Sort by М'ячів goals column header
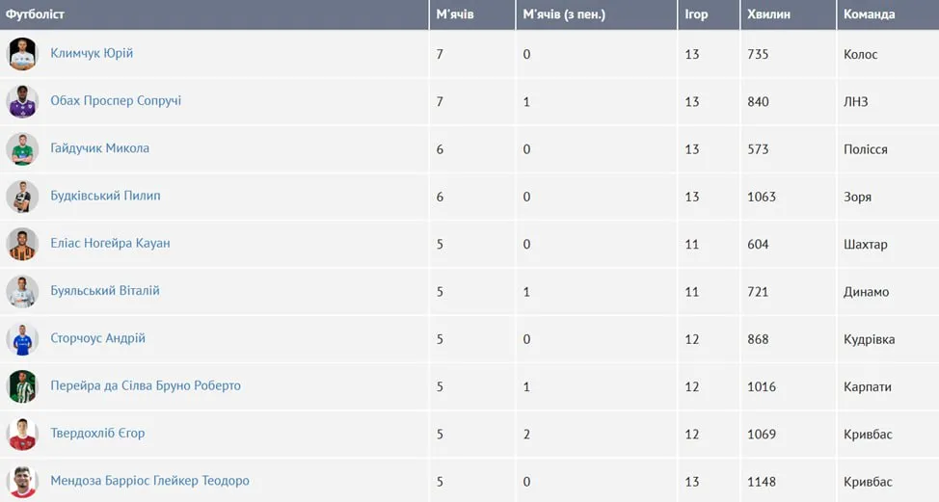This screenshot has height=502, width=939. coord(455,14)
